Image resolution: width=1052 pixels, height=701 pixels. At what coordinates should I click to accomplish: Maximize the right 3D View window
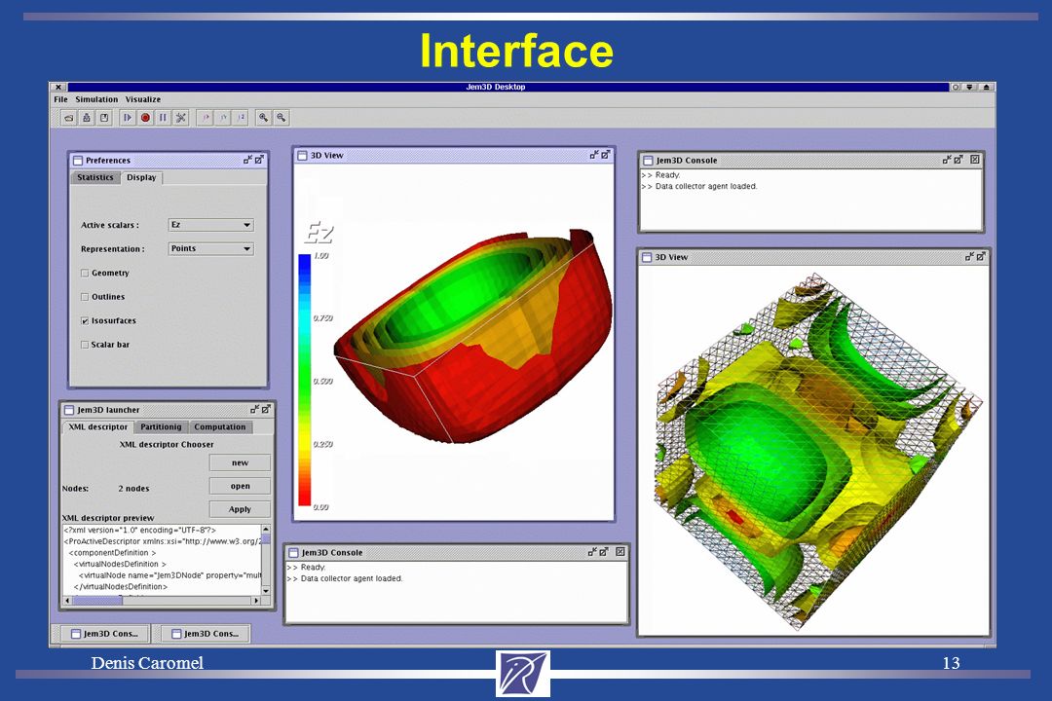pos(981,256)
